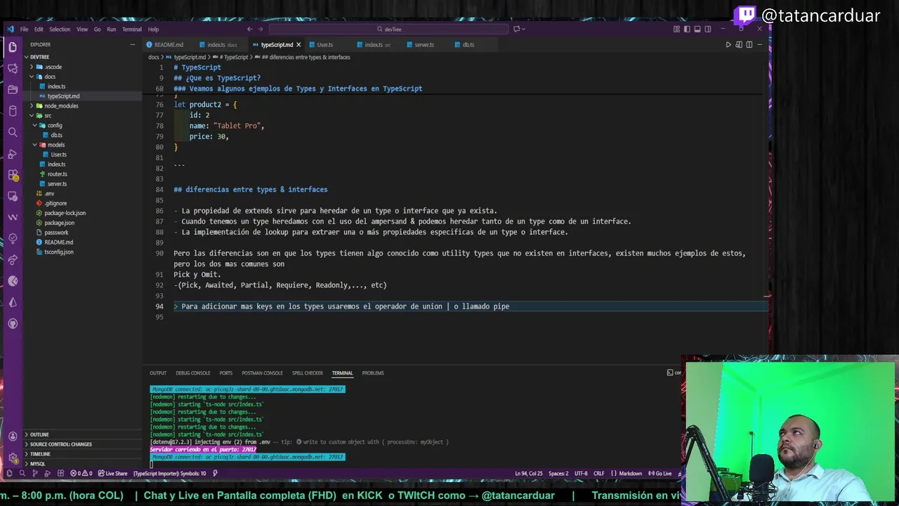Click Ln 94, Col 25 cursor position

point(528,473)
